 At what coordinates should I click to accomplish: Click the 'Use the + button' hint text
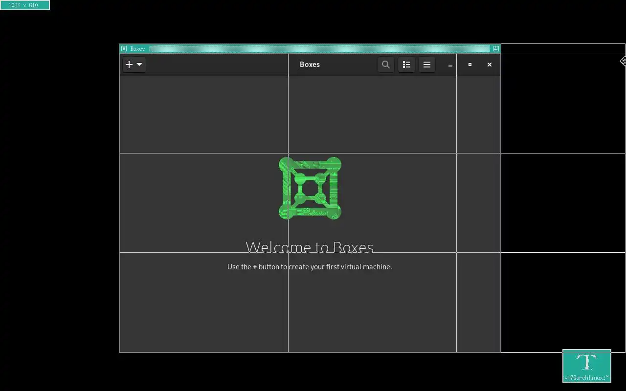310,267
